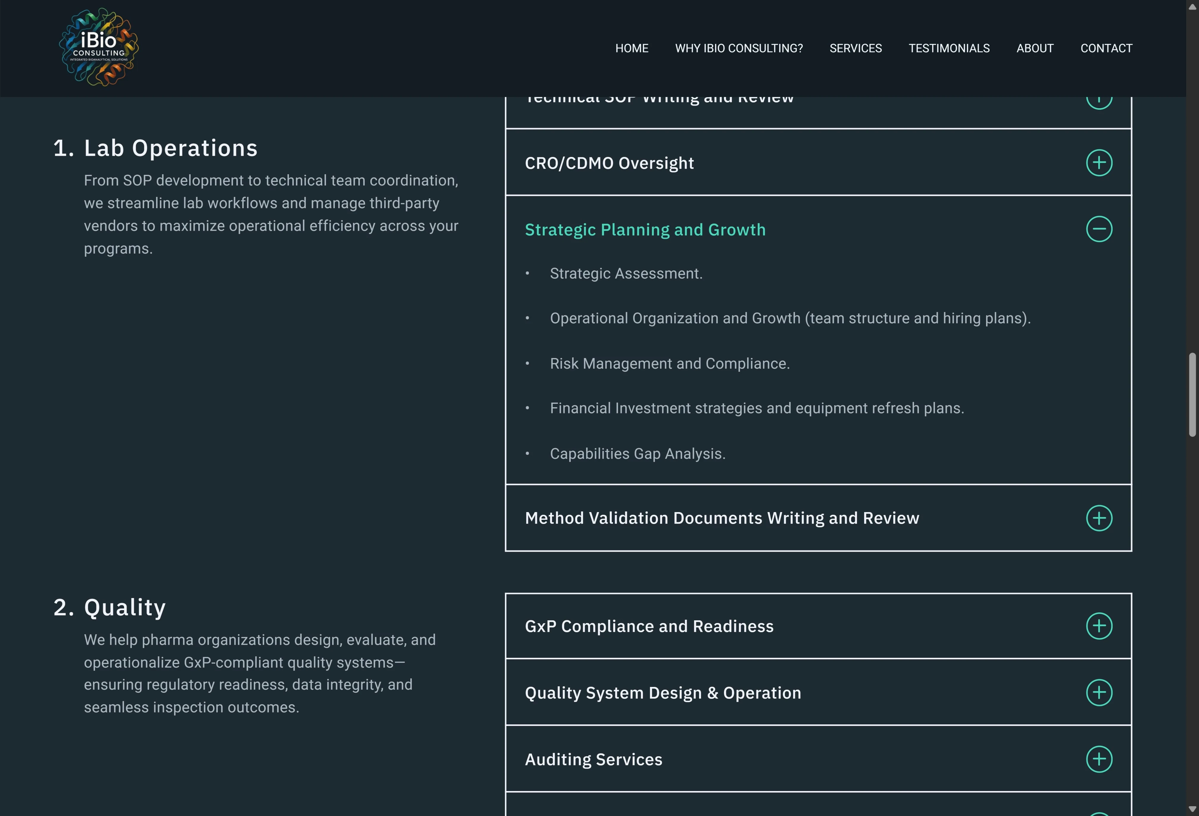Open the HOME menu item

(x=631, y=48)
